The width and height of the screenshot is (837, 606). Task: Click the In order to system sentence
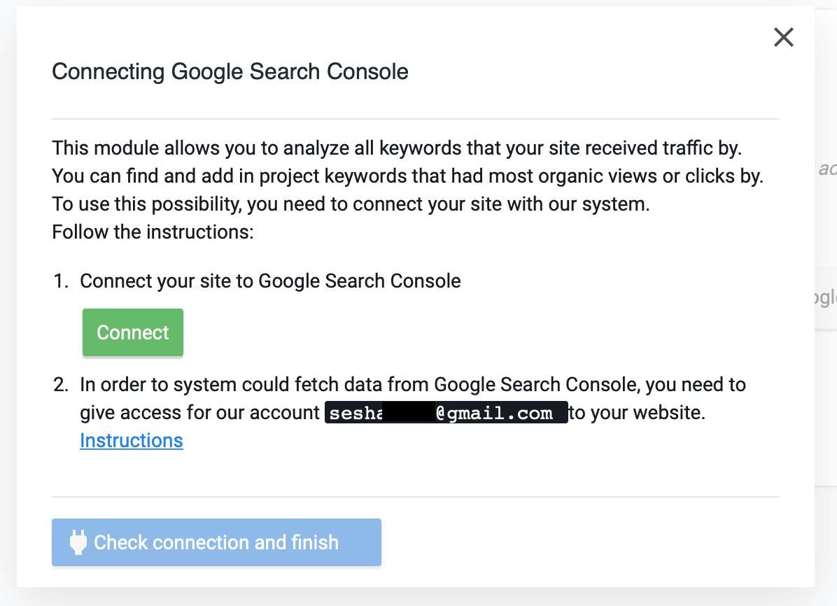(x=413, y=384)
